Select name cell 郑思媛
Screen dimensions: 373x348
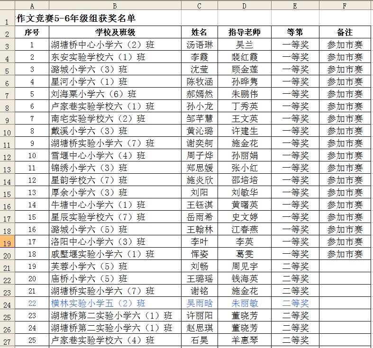200,168
